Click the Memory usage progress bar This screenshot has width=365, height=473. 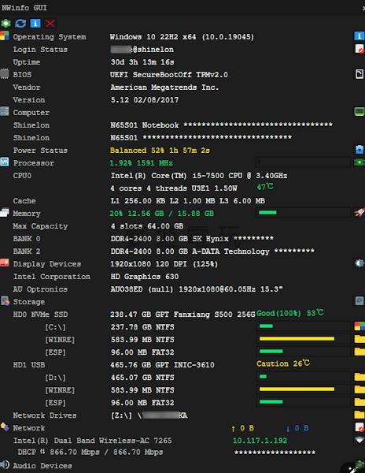click(x=304, y=213)
